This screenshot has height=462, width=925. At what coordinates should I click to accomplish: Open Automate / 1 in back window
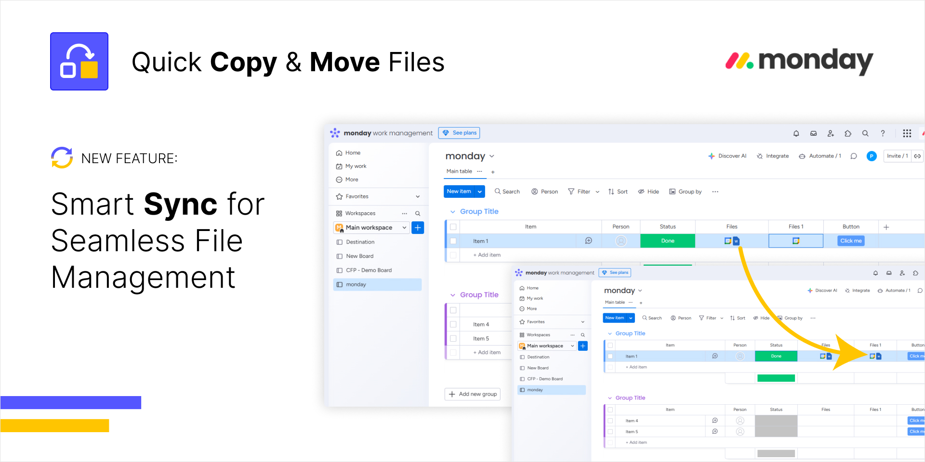tap(820, 156)
